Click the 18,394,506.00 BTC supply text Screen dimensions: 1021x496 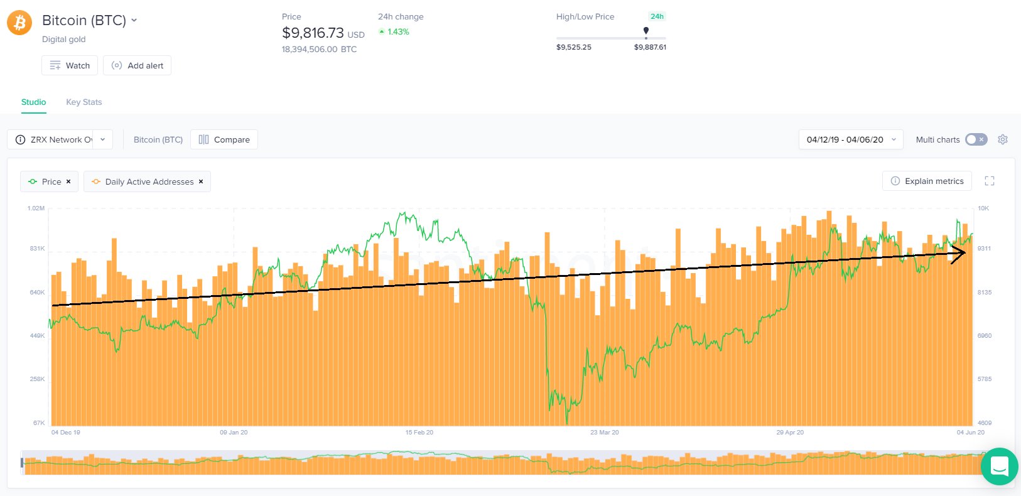point(319,49)
